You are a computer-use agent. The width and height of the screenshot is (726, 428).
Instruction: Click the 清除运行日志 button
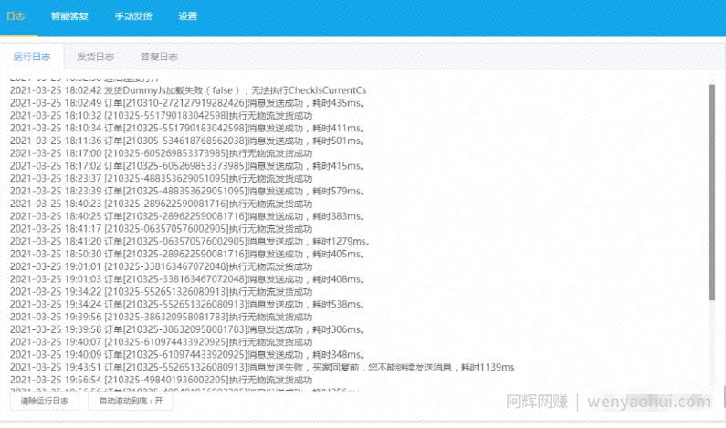click(45, 401)
